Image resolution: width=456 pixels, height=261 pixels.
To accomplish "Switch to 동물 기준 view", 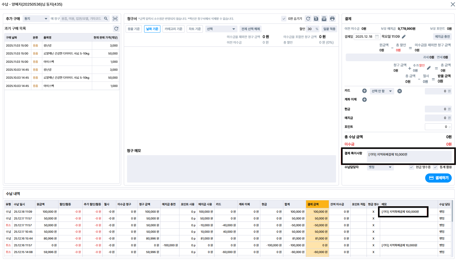I will click(134, 29).
